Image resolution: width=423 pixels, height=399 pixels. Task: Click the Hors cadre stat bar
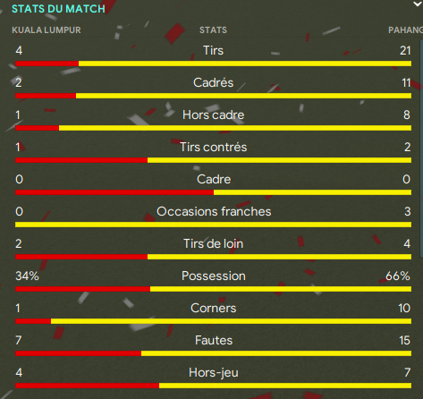(214, 128)
